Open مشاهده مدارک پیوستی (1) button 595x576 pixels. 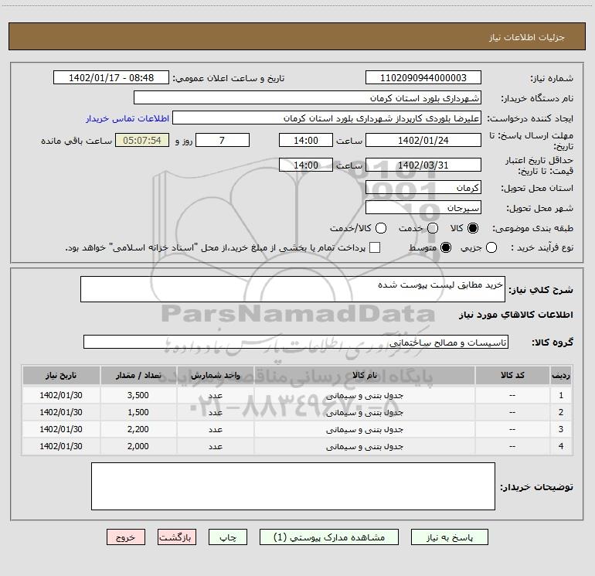[x=329, y=537]
